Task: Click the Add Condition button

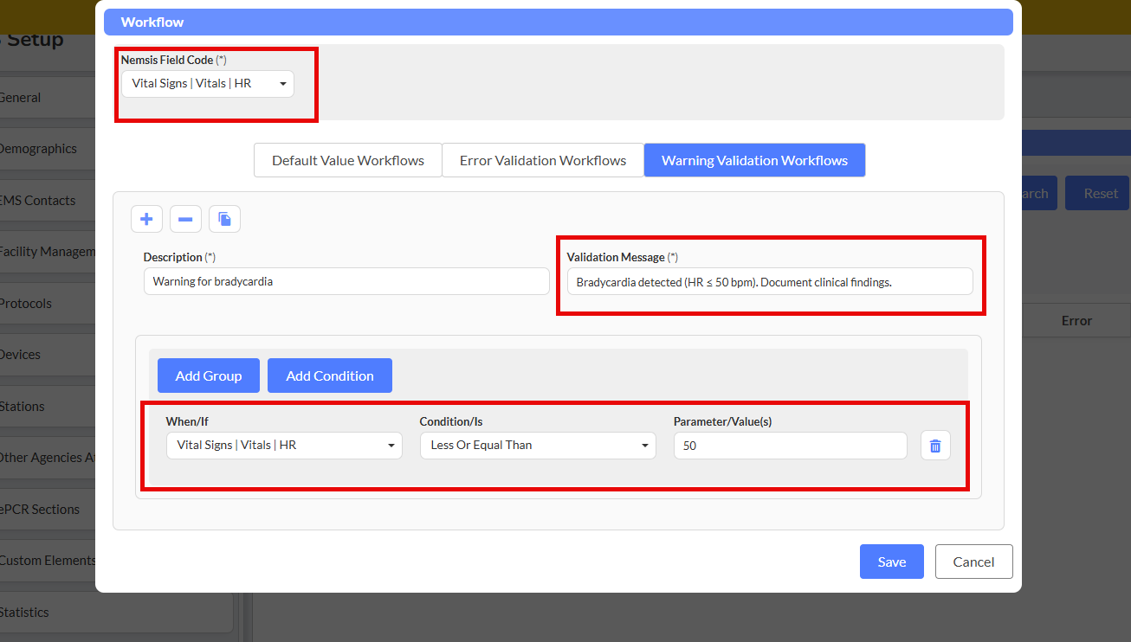Action: 330,376
